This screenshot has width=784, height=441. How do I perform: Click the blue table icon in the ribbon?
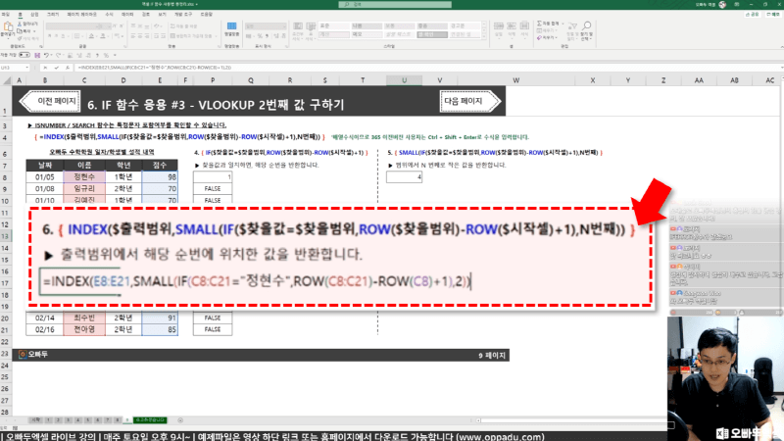pyautogui.click(x=231, y=26)
